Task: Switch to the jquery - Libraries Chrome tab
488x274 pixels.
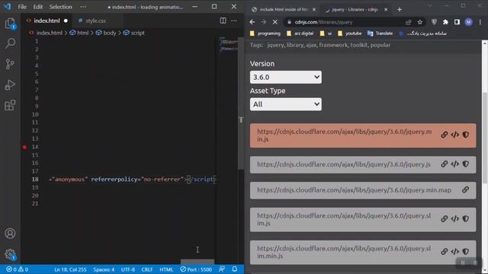Action: tap(355, 10)
